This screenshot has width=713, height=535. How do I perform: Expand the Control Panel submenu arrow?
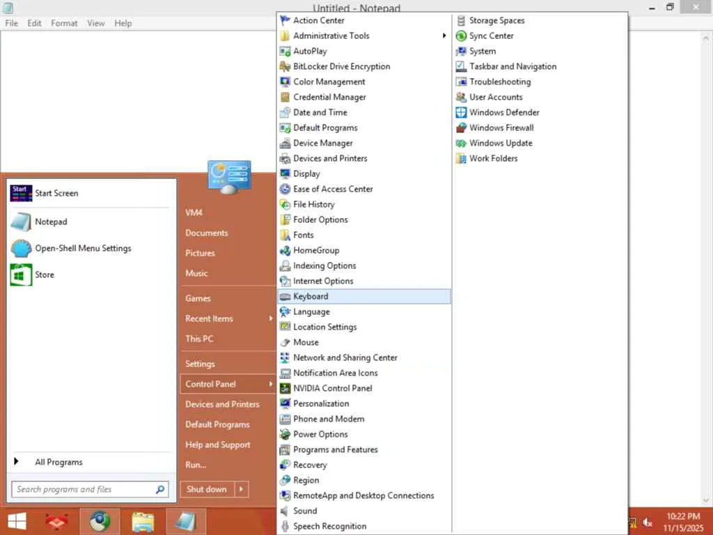click(x=271, y=384)
